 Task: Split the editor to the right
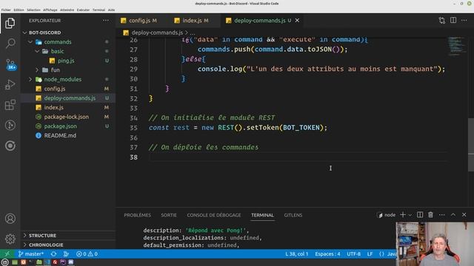click(453, 20)
